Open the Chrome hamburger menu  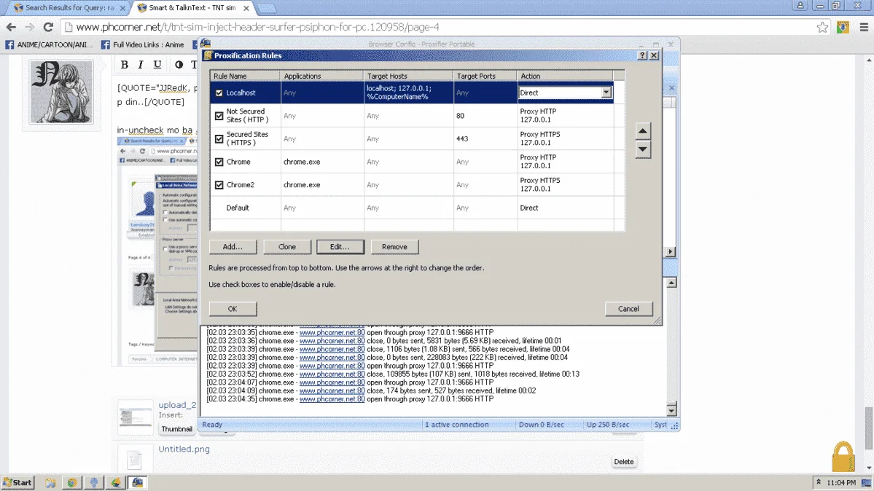864,27
